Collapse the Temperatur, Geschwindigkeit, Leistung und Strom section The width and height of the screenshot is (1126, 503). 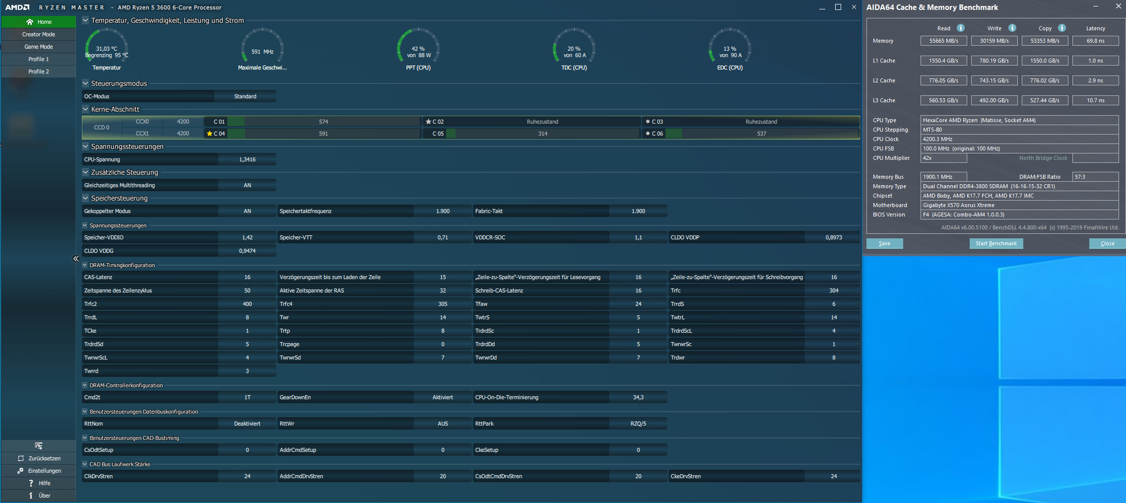click(x=85, y=20)
